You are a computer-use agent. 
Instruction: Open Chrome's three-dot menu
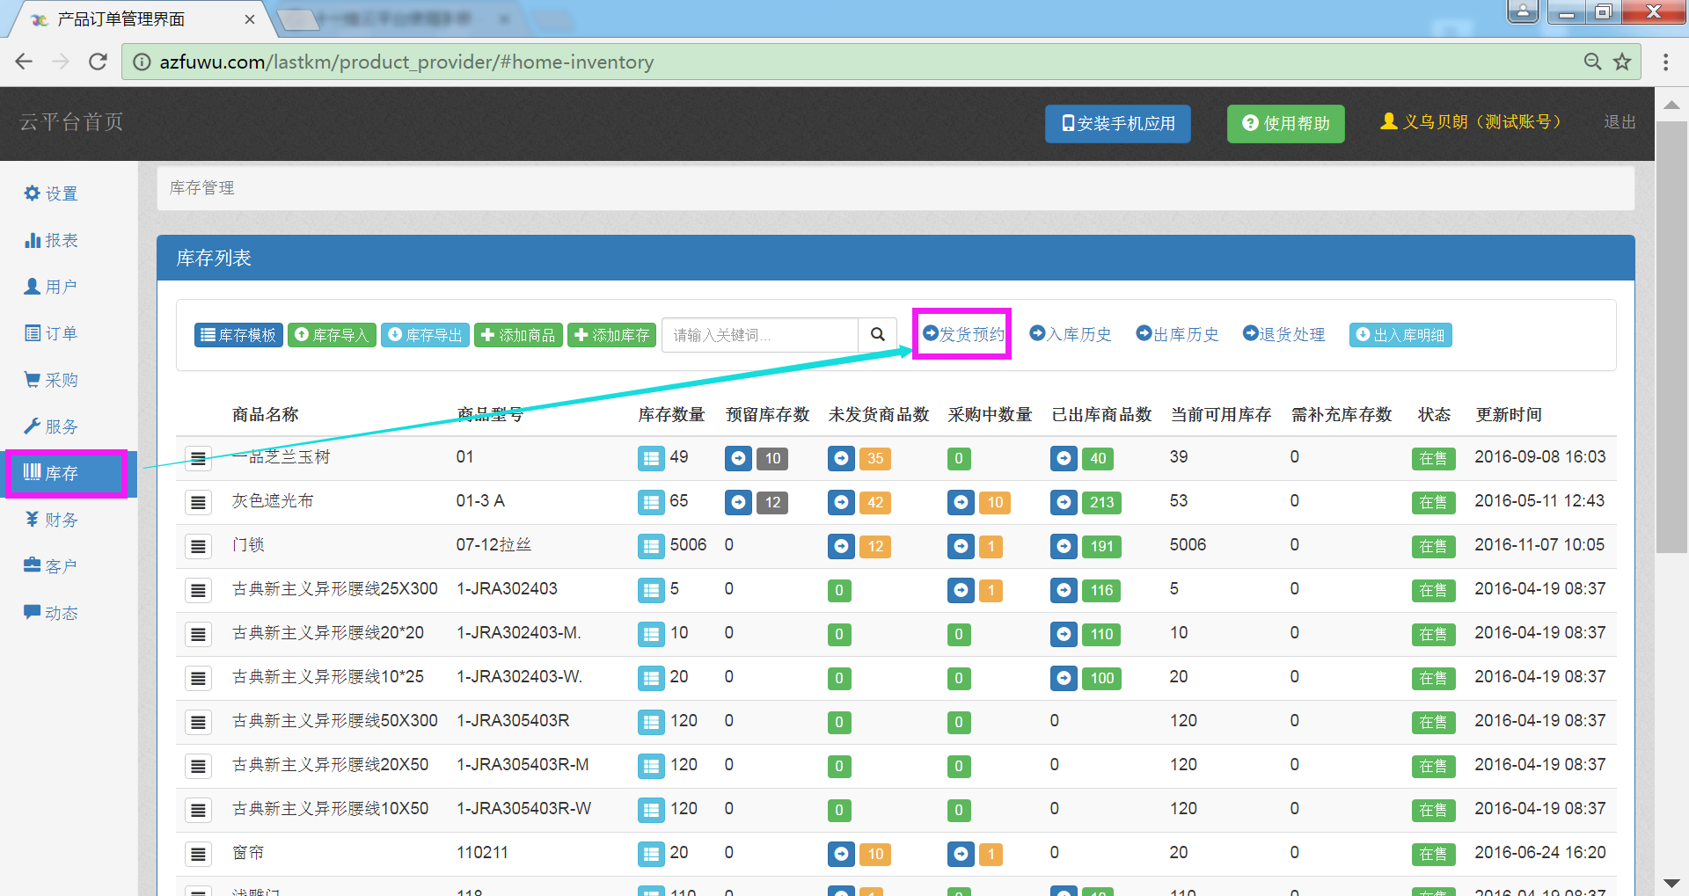coord(1665,62)
